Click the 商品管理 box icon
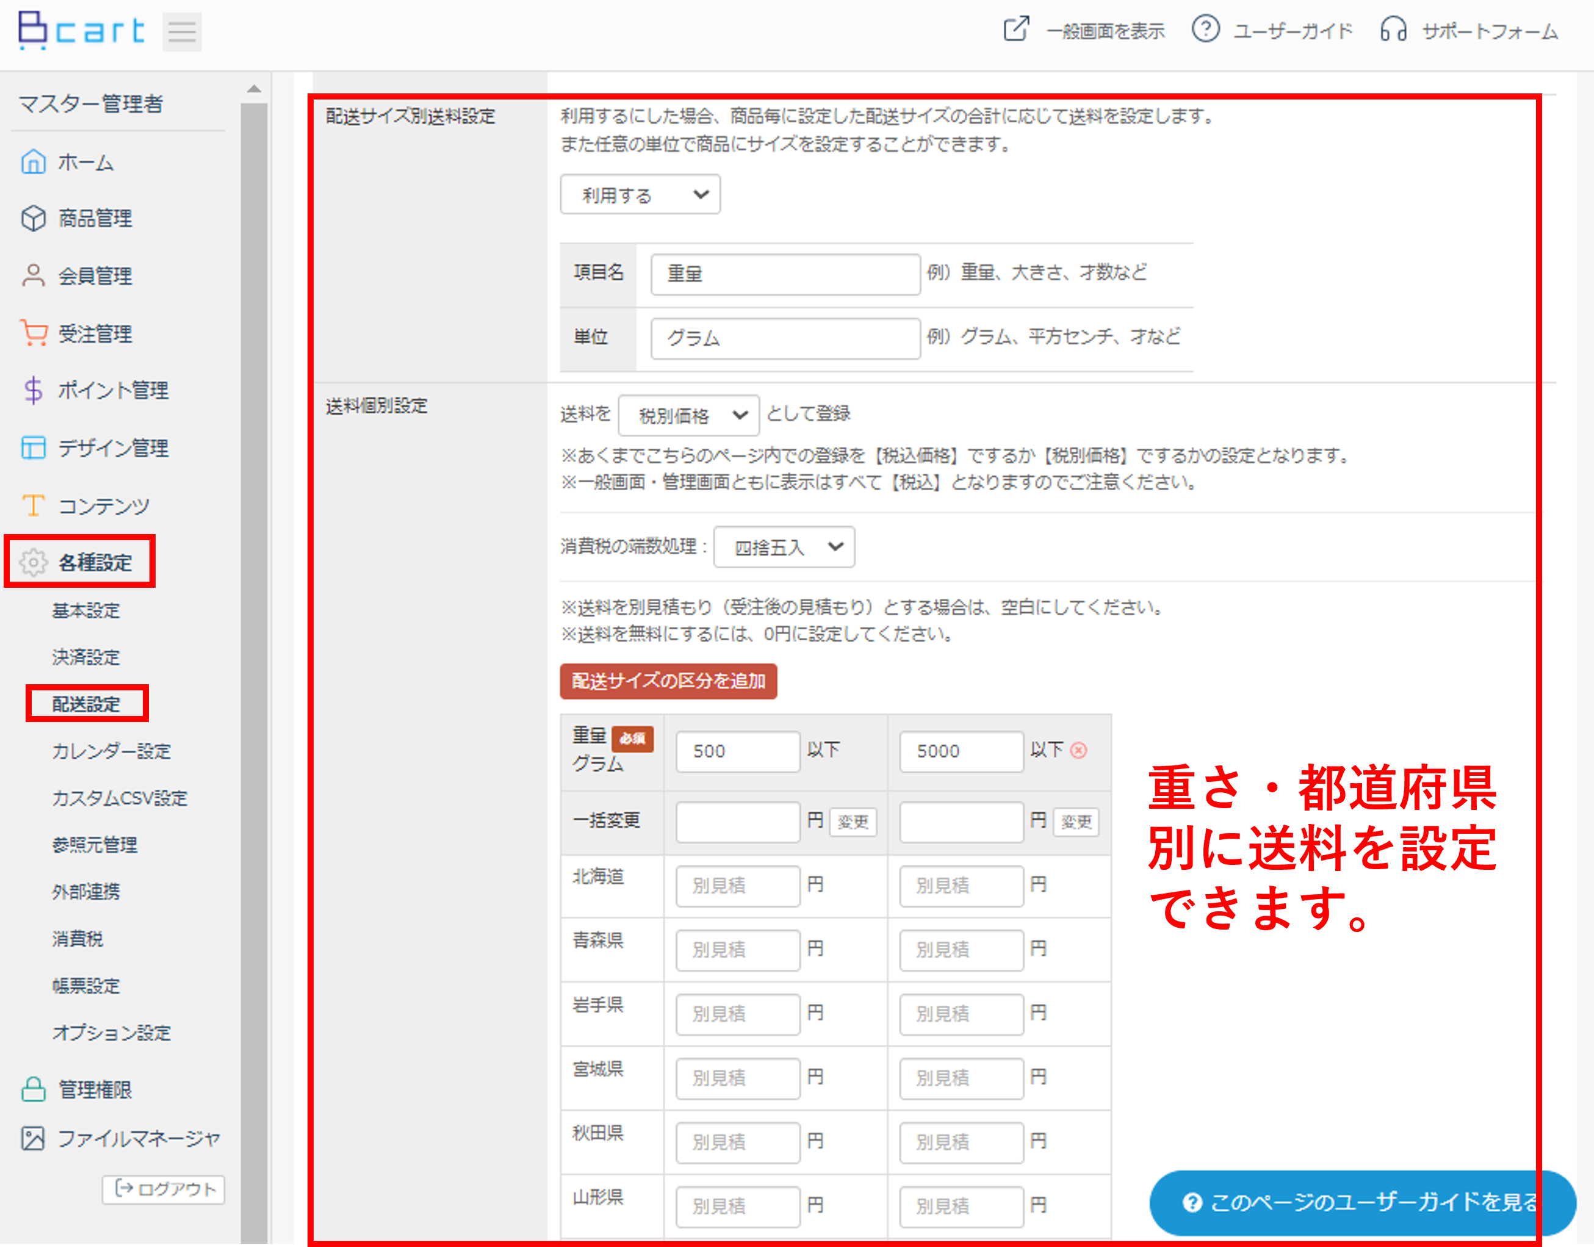 coord(33,217)
